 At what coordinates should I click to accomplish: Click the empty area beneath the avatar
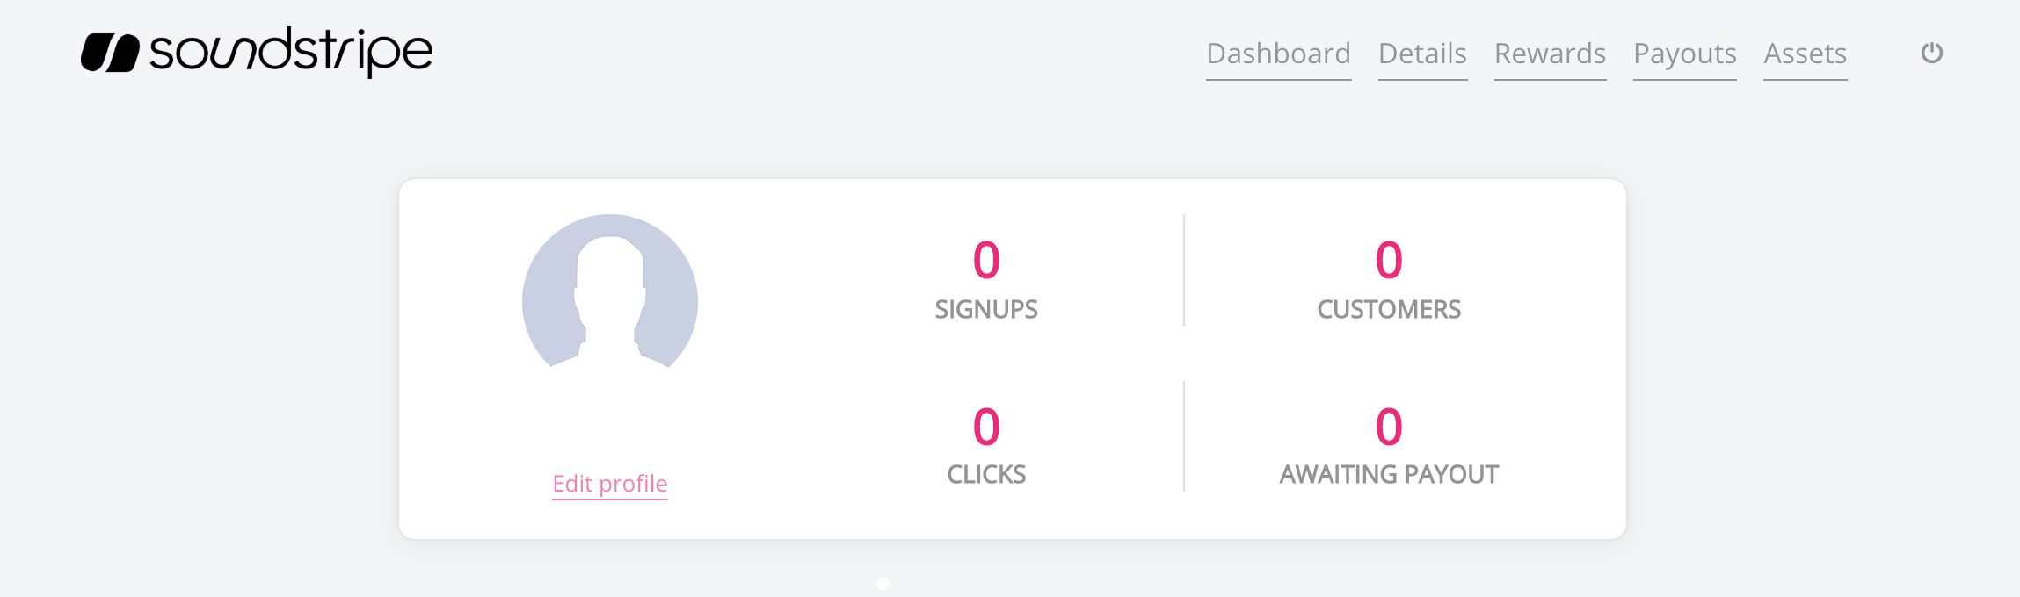(610, 417)
